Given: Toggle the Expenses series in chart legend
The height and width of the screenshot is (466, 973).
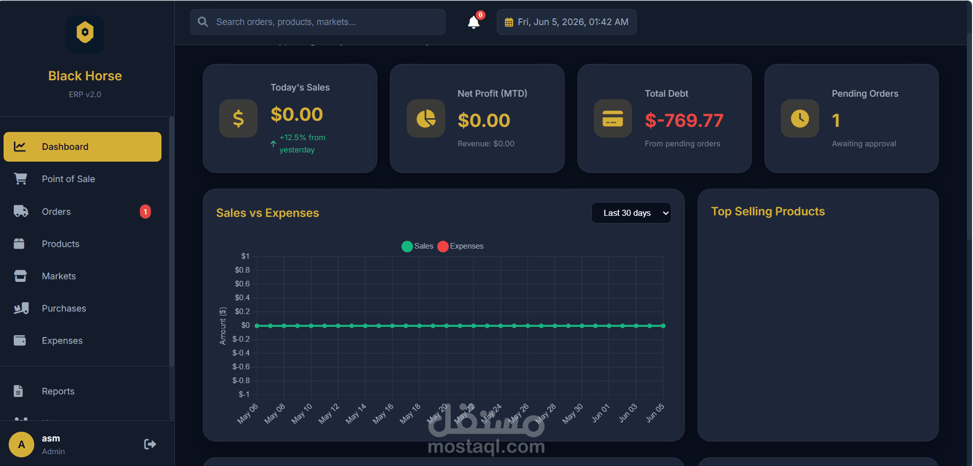Looking at the screenshot, I should pos(460,246).
